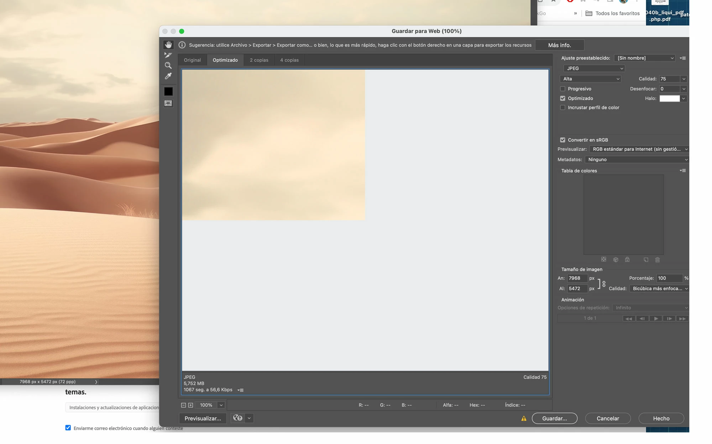Open the Alta quality preset dropdown
Image resolution: width=712 pixels, height=444 pixels.
[x=591, y=79]
